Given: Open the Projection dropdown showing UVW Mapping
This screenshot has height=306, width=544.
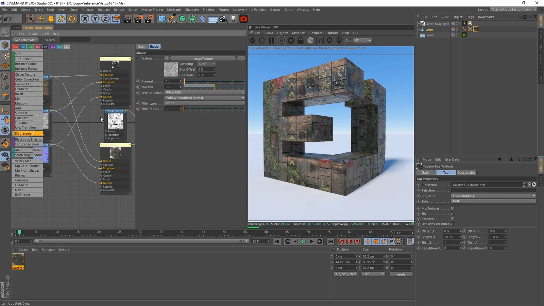Looking at the screenshot, I should (493, 195).
